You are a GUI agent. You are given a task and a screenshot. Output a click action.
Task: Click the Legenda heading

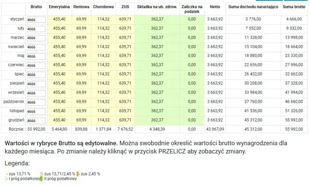coord(17,163)
